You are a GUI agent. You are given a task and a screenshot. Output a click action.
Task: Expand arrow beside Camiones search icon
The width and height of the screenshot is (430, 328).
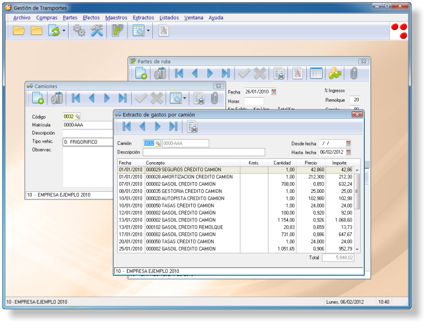pos(185,98)
